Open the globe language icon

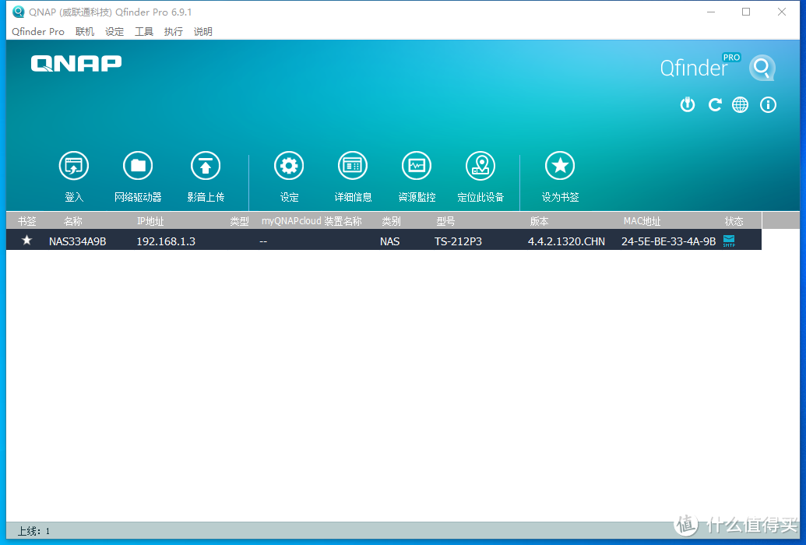click(741, 105)
